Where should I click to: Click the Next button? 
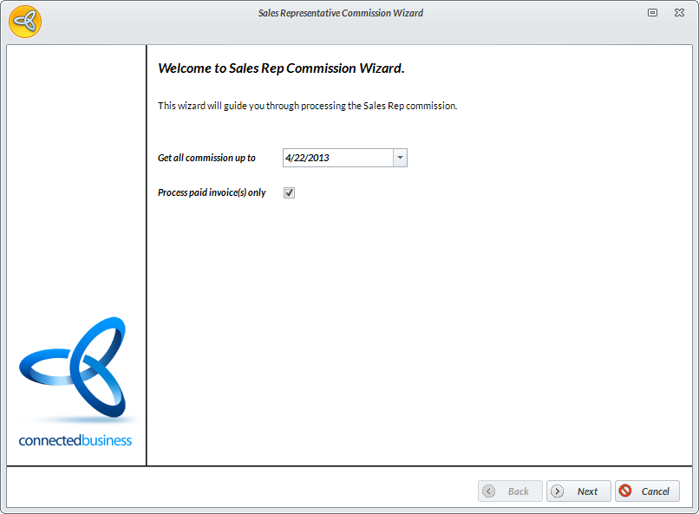click(578, 491)
